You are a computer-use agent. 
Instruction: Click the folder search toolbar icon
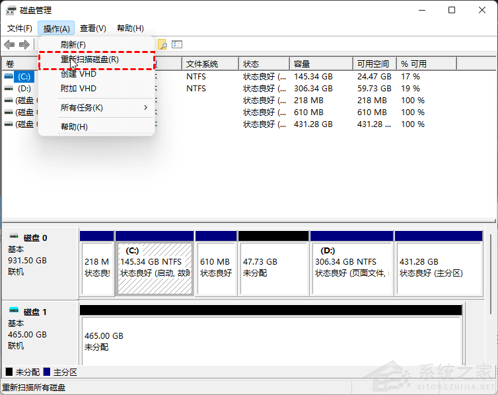162,44
